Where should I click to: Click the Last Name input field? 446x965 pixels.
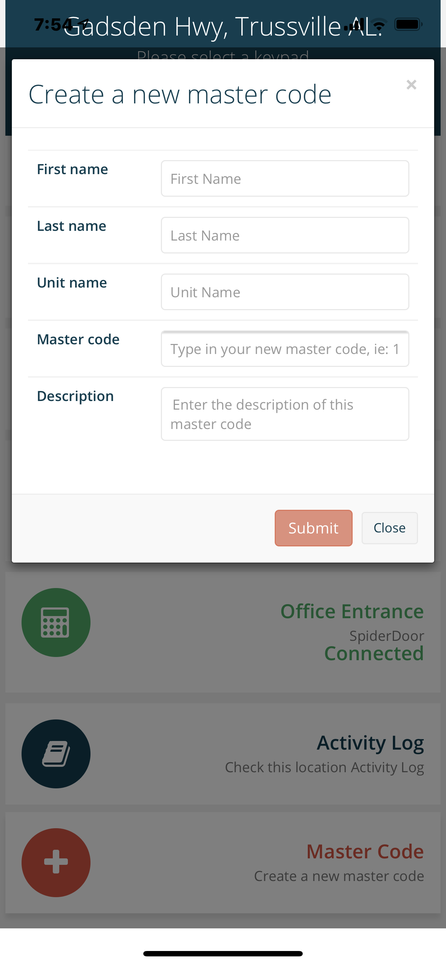click(285, 235)
